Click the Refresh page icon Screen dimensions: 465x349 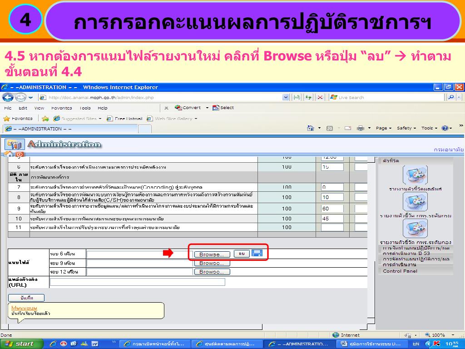pos(308,97)
